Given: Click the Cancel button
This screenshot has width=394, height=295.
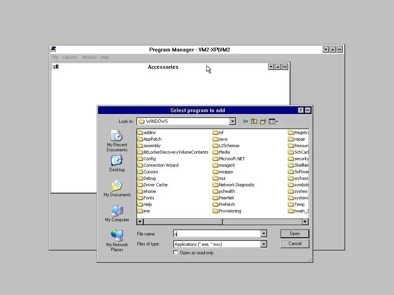Looking at the screenshot, I should coord(295,244).
